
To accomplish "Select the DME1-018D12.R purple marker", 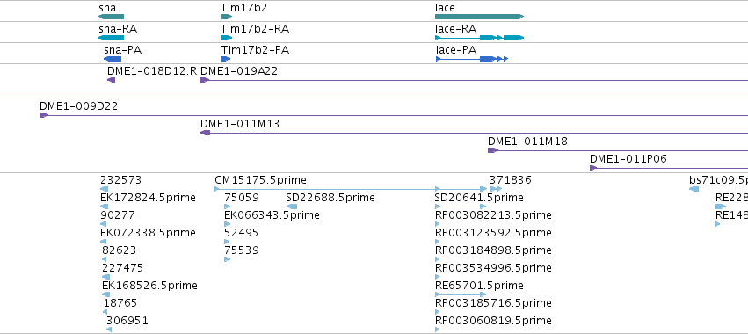I will [x=111, y=80].
